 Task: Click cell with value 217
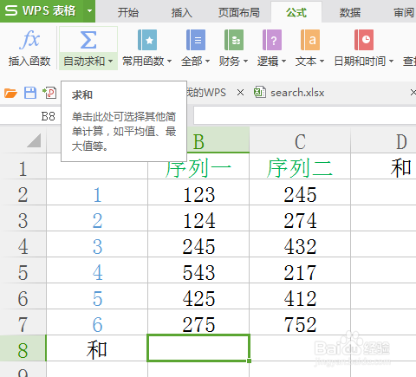(x=300, y=270)
